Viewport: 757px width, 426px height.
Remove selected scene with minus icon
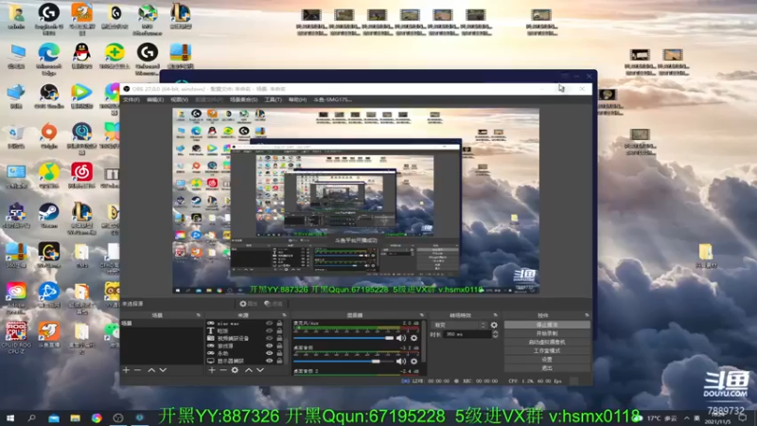[x=137, y=370]
